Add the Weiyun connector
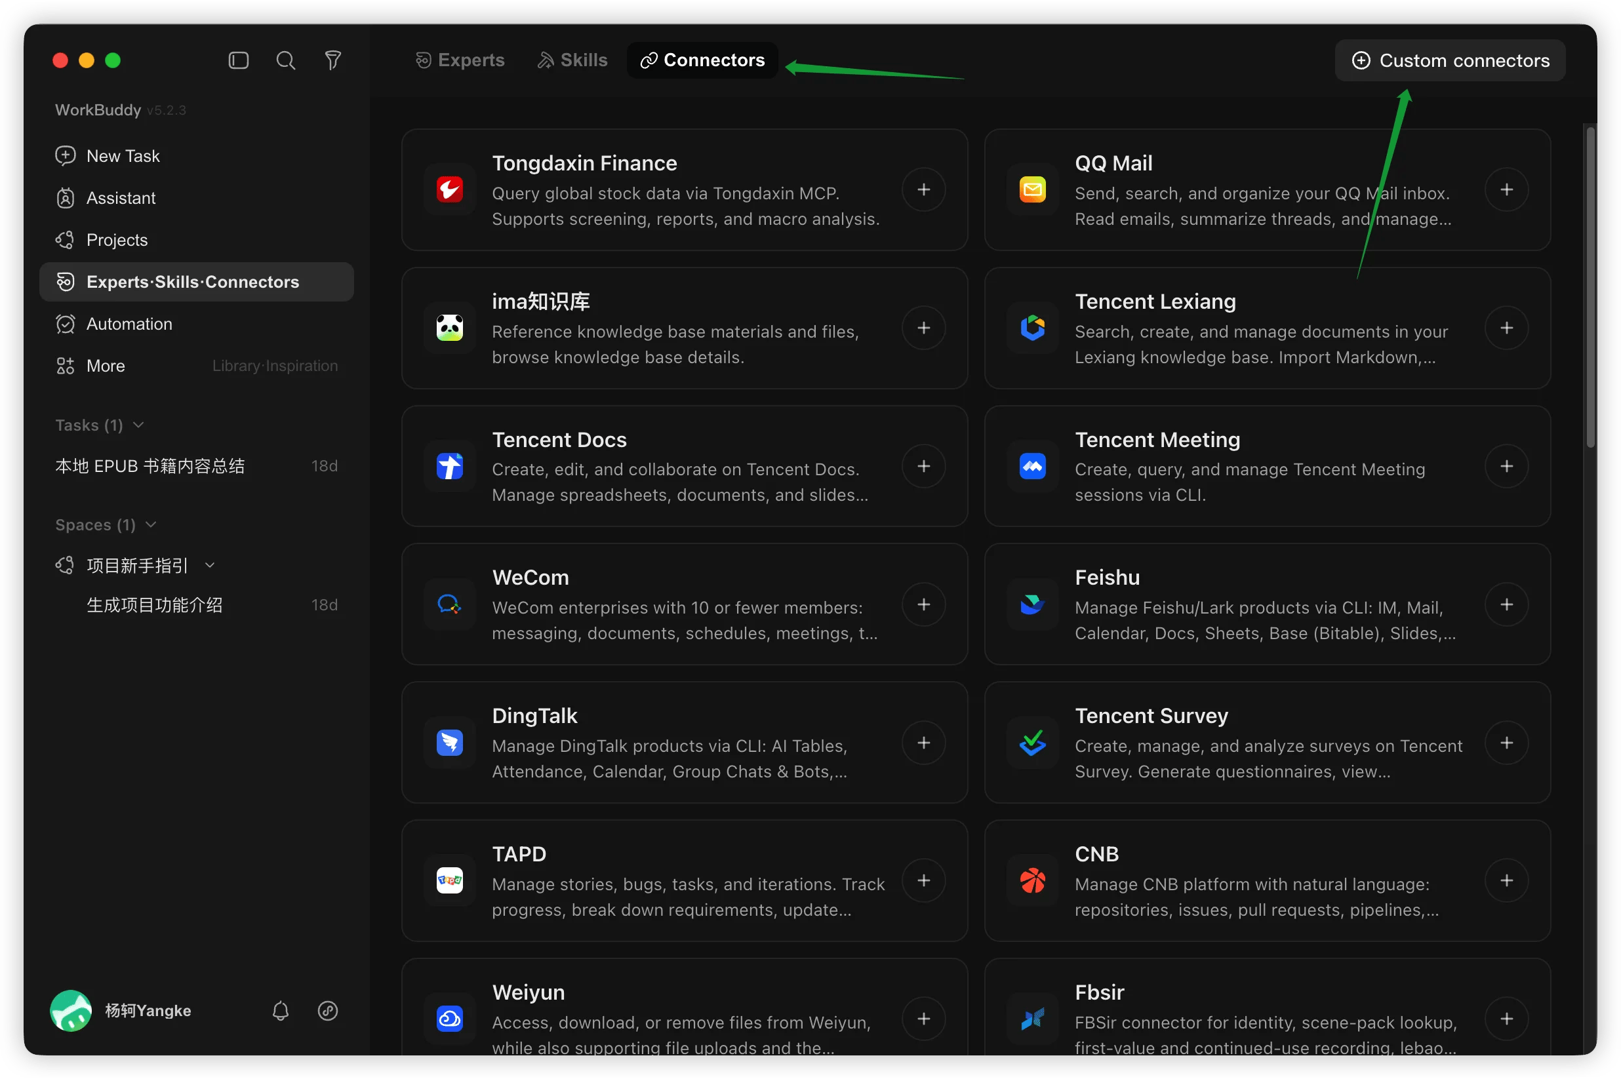1621x1079 pixels. pos(924,1019)
